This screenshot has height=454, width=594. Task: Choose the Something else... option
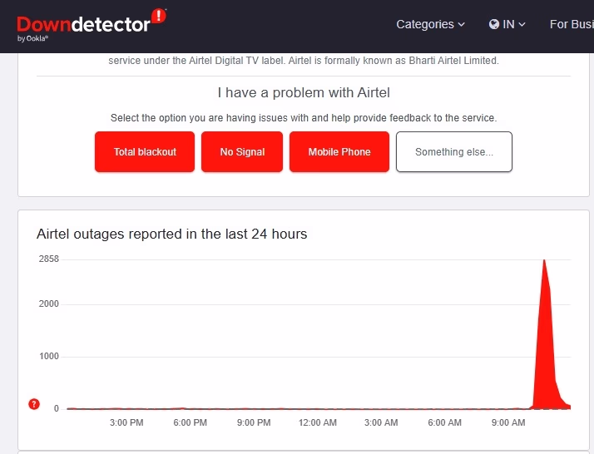point(454,152)
